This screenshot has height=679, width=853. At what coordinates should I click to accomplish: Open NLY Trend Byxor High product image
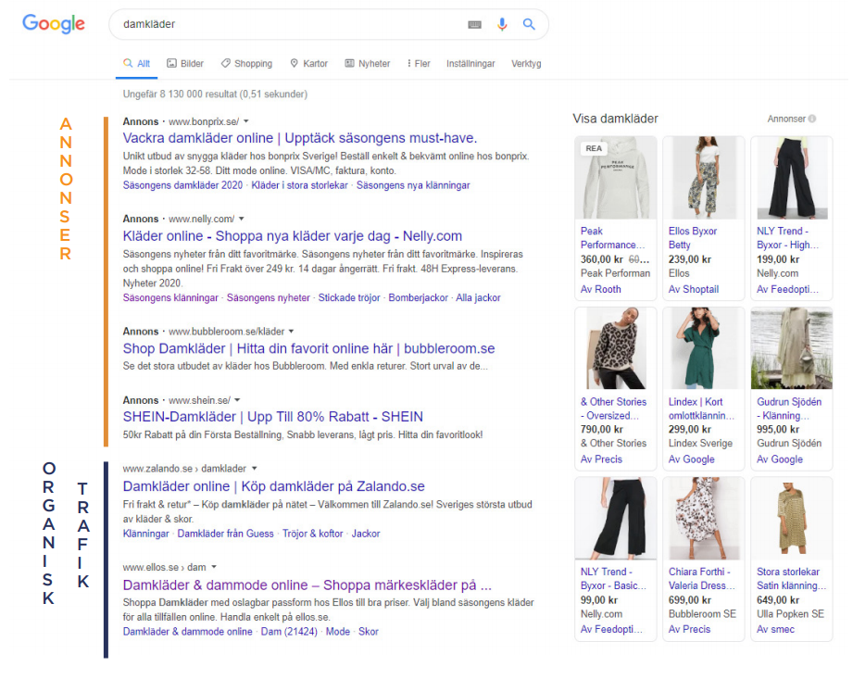point(792,178)
